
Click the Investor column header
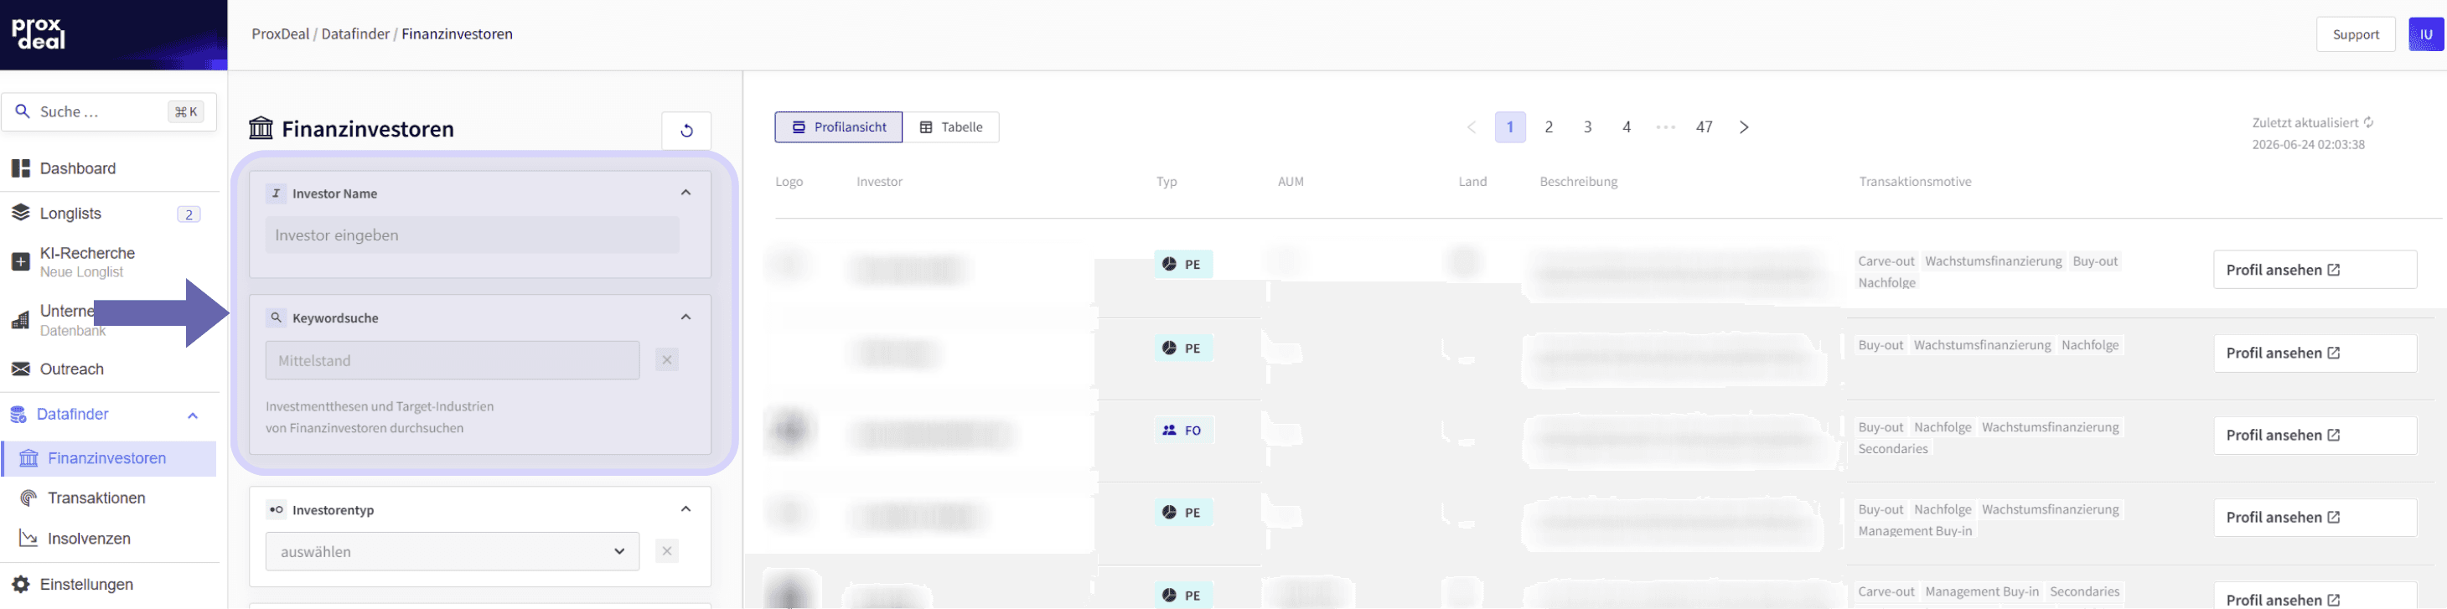point(880,182)
